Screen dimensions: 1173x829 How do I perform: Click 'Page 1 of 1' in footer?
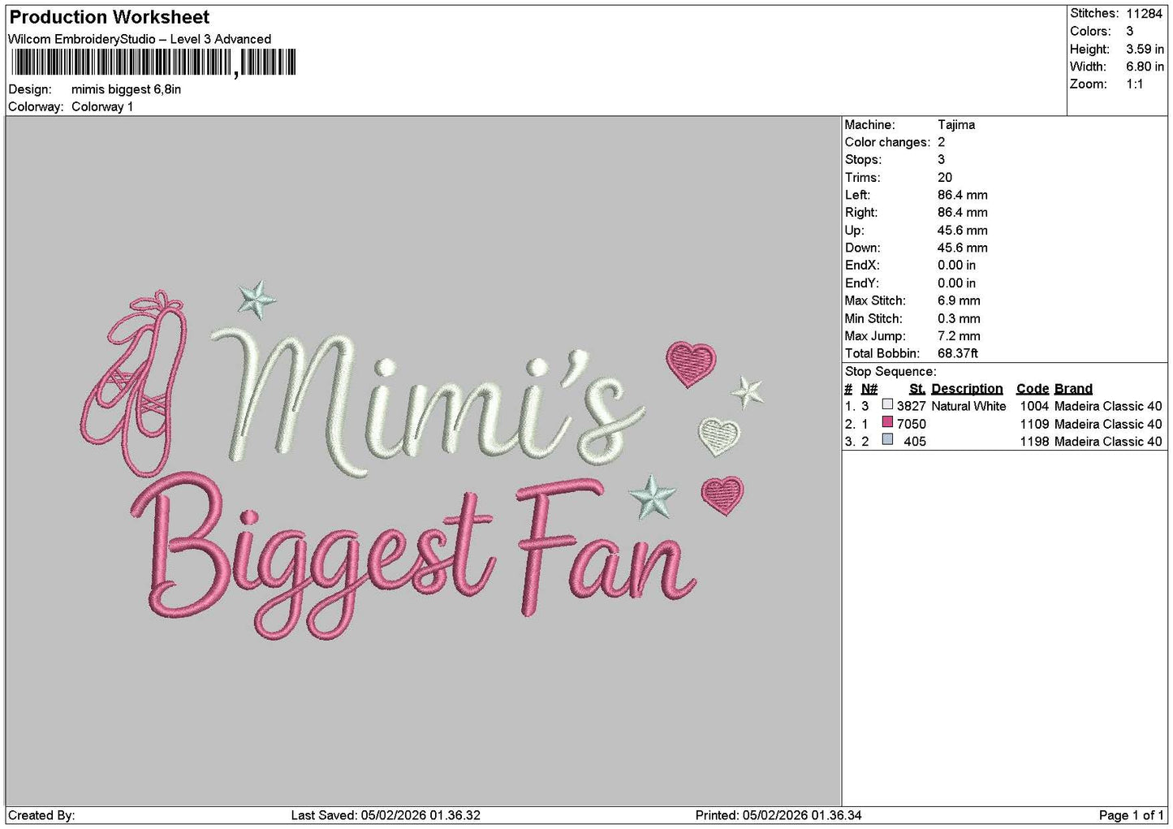tap(1131, 815)
